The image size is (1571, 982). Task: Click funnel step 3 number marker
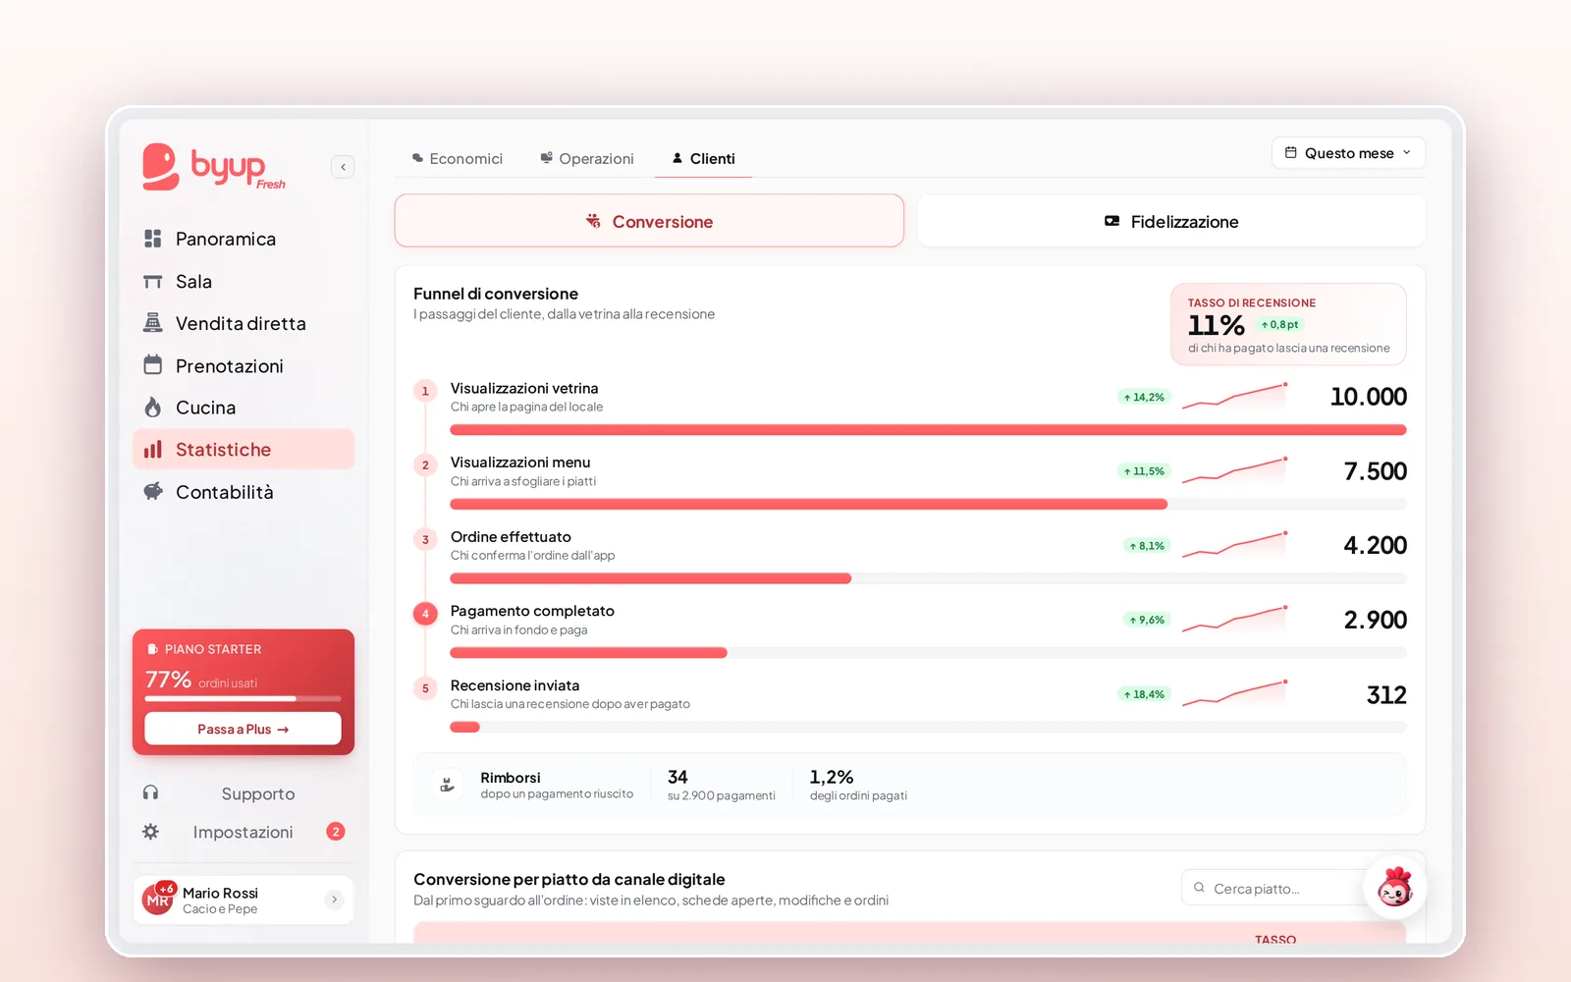click(x=425, y=539)
